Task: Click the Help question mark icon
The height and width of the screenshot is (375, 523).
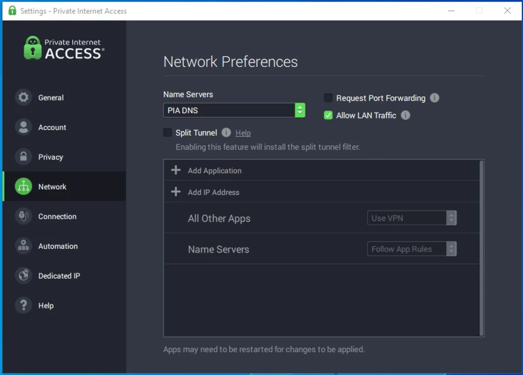Action: pos(23,305)
